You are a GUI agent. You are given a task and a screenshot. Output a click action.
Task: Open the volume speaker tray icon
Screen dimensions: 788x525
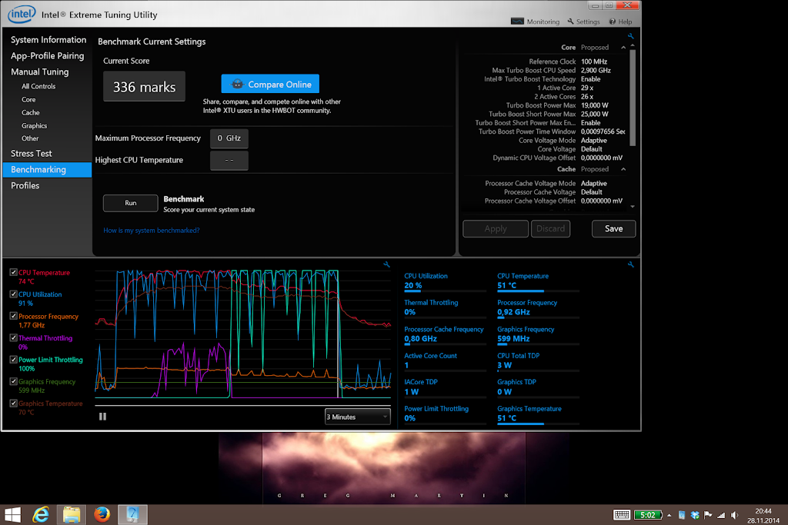(x=734, y=515)
